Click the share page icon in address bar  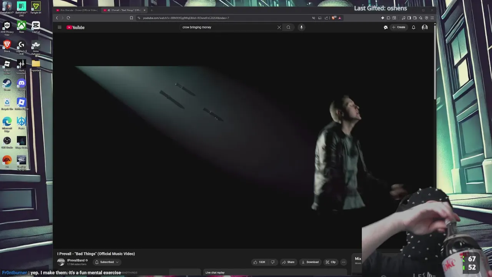326,18
